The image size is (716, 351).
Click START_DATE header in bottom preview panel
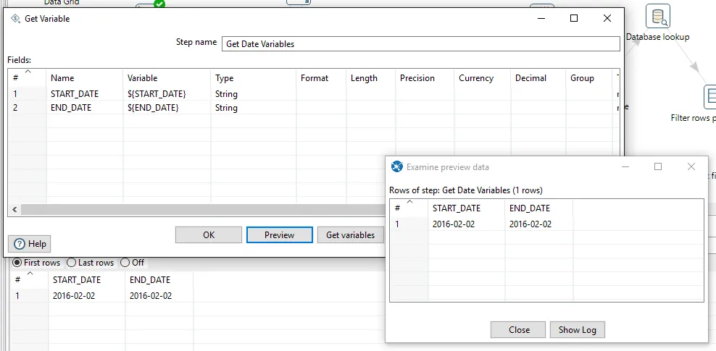coord(87,279)
